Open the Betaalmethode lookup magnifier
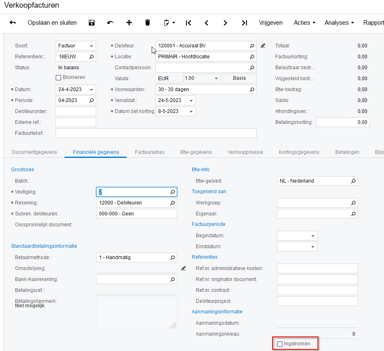This screenshot has height=351, width=384. (172, 257)
